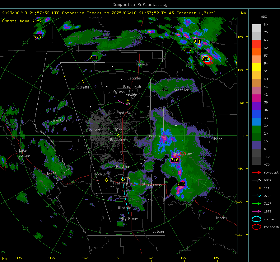This screenshot has height=262, width=280.
Task: Click the 6.9 km storm top label
Action: [x=38, y=36]
